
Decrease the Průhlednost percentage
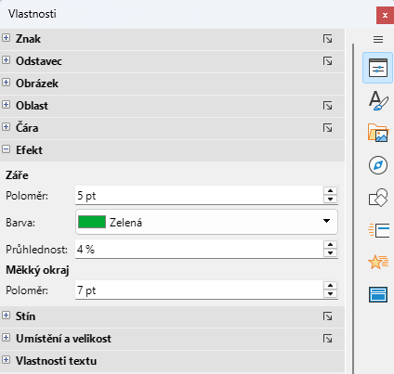pyautogui.click(x=330, y=253)
